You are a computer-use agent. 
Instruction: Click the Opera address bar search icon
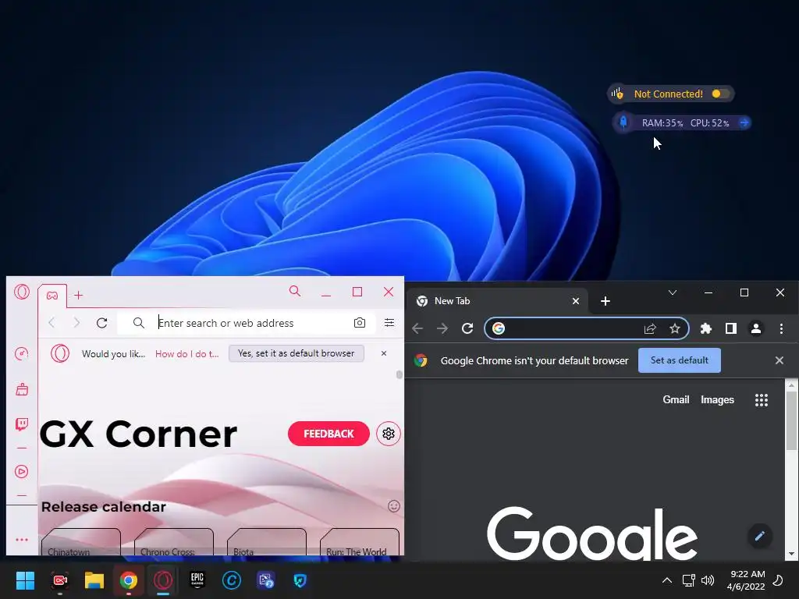tap(139, 323)
